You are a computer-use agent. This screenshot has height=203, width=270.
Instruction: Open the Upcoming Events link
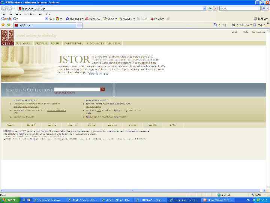point(24,117)
